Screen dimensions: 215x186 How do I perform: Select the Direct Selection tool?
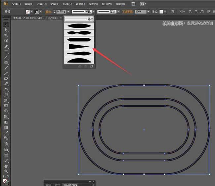pos(6,30)
